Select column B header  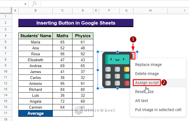(36, 10)
